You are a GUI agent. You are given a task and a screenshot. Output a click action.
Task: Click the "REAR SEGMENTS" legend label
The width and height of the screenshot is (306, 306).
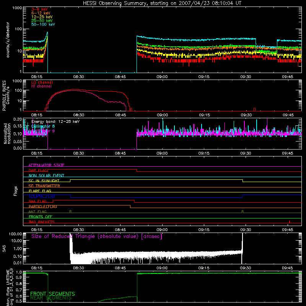pyautogui.click(x=51, y=298)
